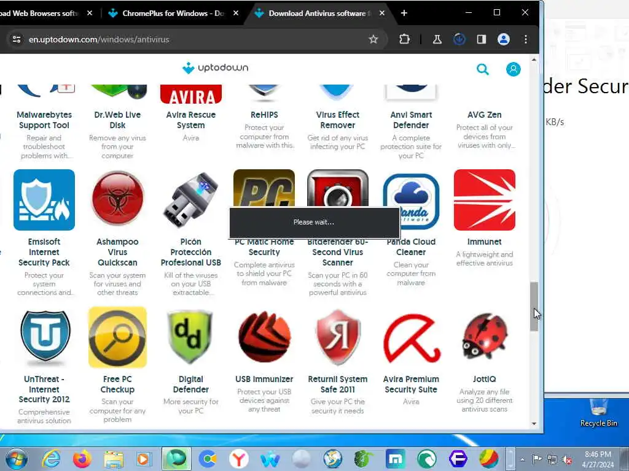This screenshot has height=471, width=629.
Task: Open the Free PC Checkup magnifier icon
Action: point(117,337)
